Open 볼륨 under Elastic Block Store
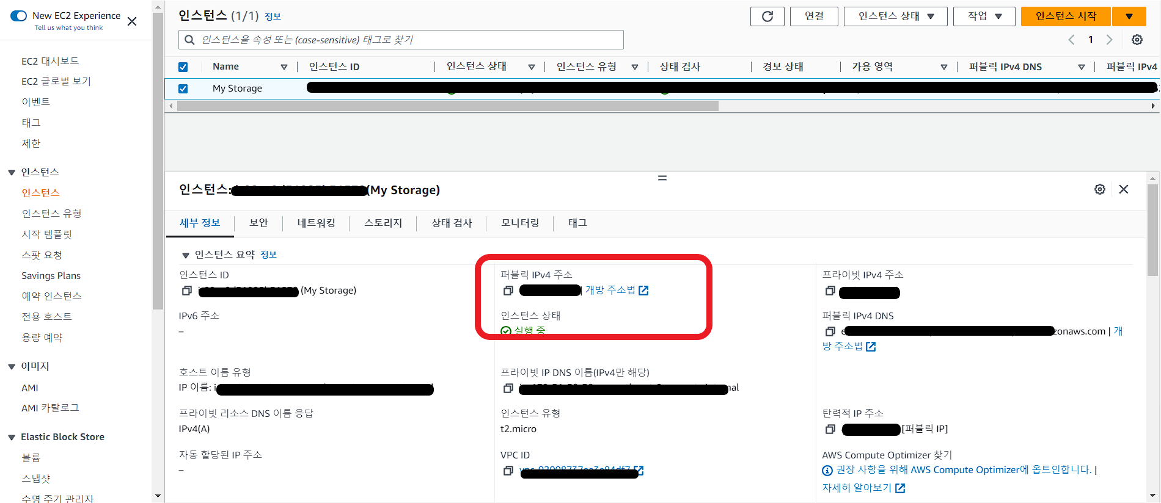The image size is (1161, 503). click(x=31, y=458)
